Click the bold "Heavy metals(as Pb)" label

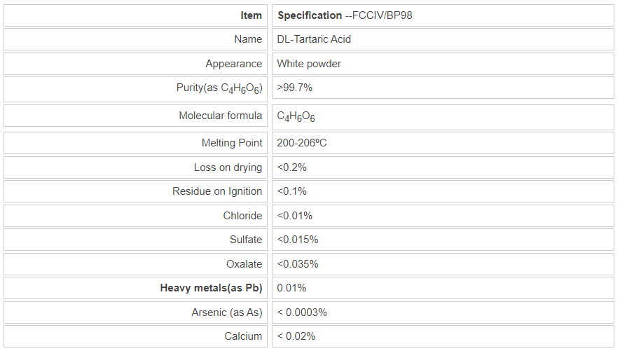point(211,288)
